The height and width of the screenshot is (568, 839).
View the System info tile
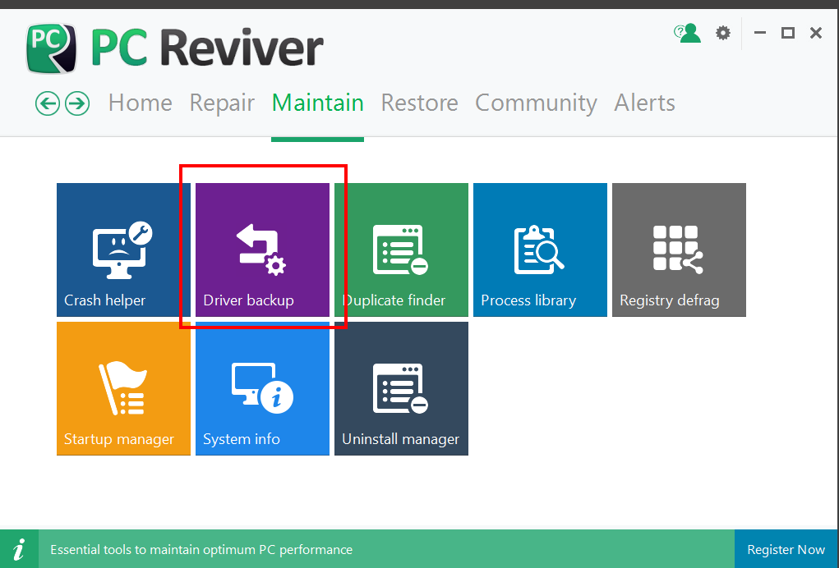pyautogui.click(x=262, y=388)
